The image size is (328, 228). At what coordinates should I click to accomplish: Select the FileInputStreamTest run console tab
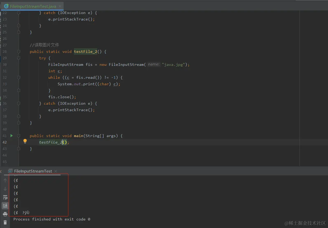[33, 171]
